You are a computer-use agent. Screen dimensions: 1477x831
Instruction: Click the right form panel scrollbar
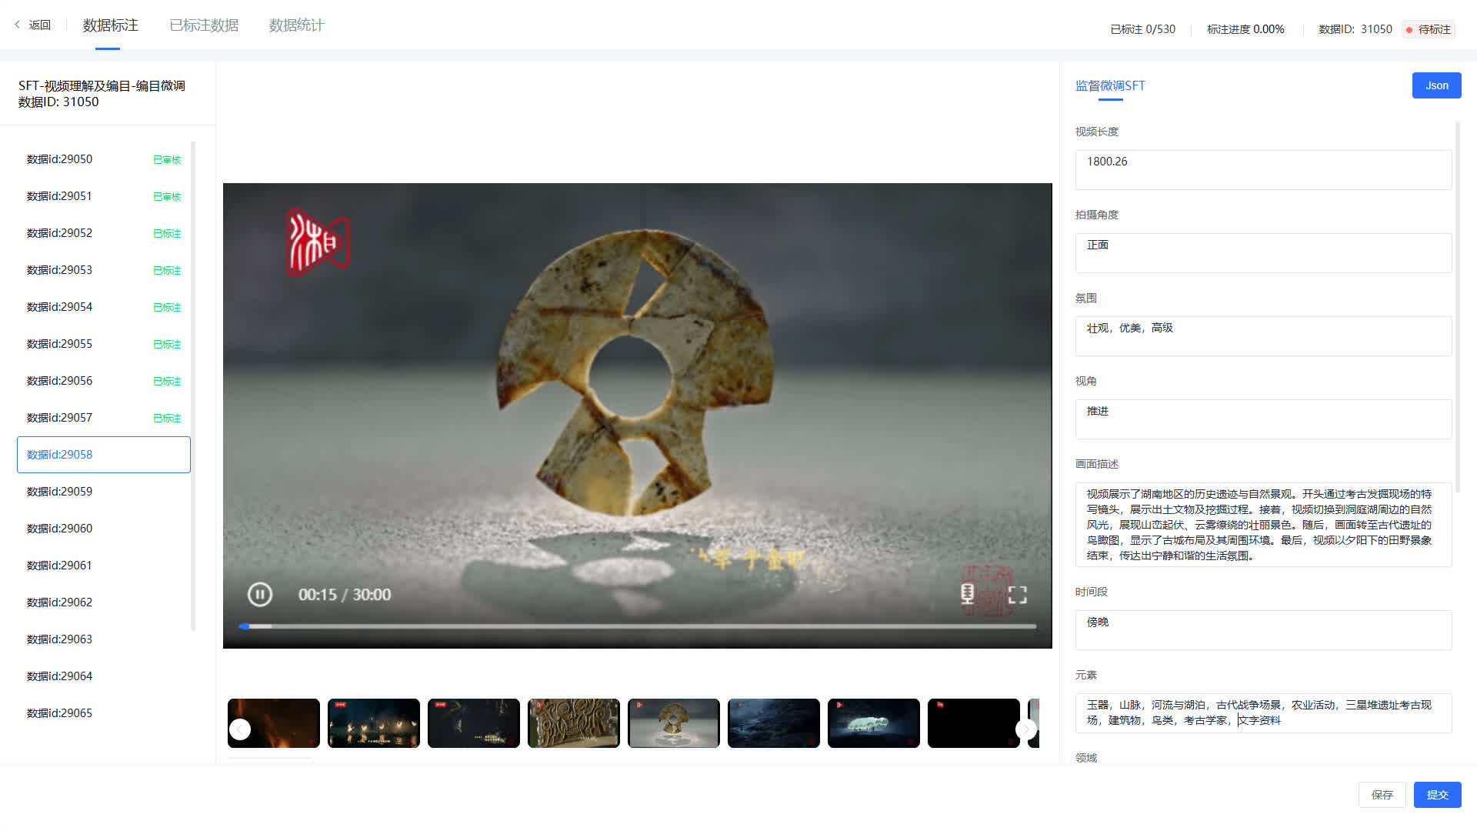coord(1458,306)
